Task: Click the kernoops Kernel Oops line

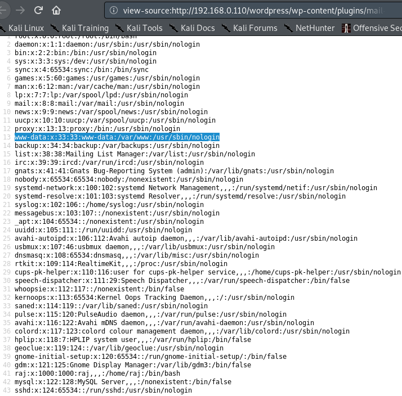Action: 154,298
